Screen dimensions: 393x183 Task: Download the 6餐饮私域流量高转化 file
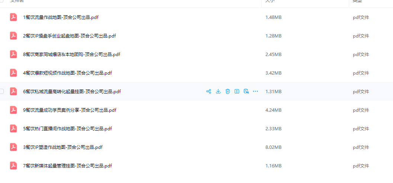(x=218, y=91)
